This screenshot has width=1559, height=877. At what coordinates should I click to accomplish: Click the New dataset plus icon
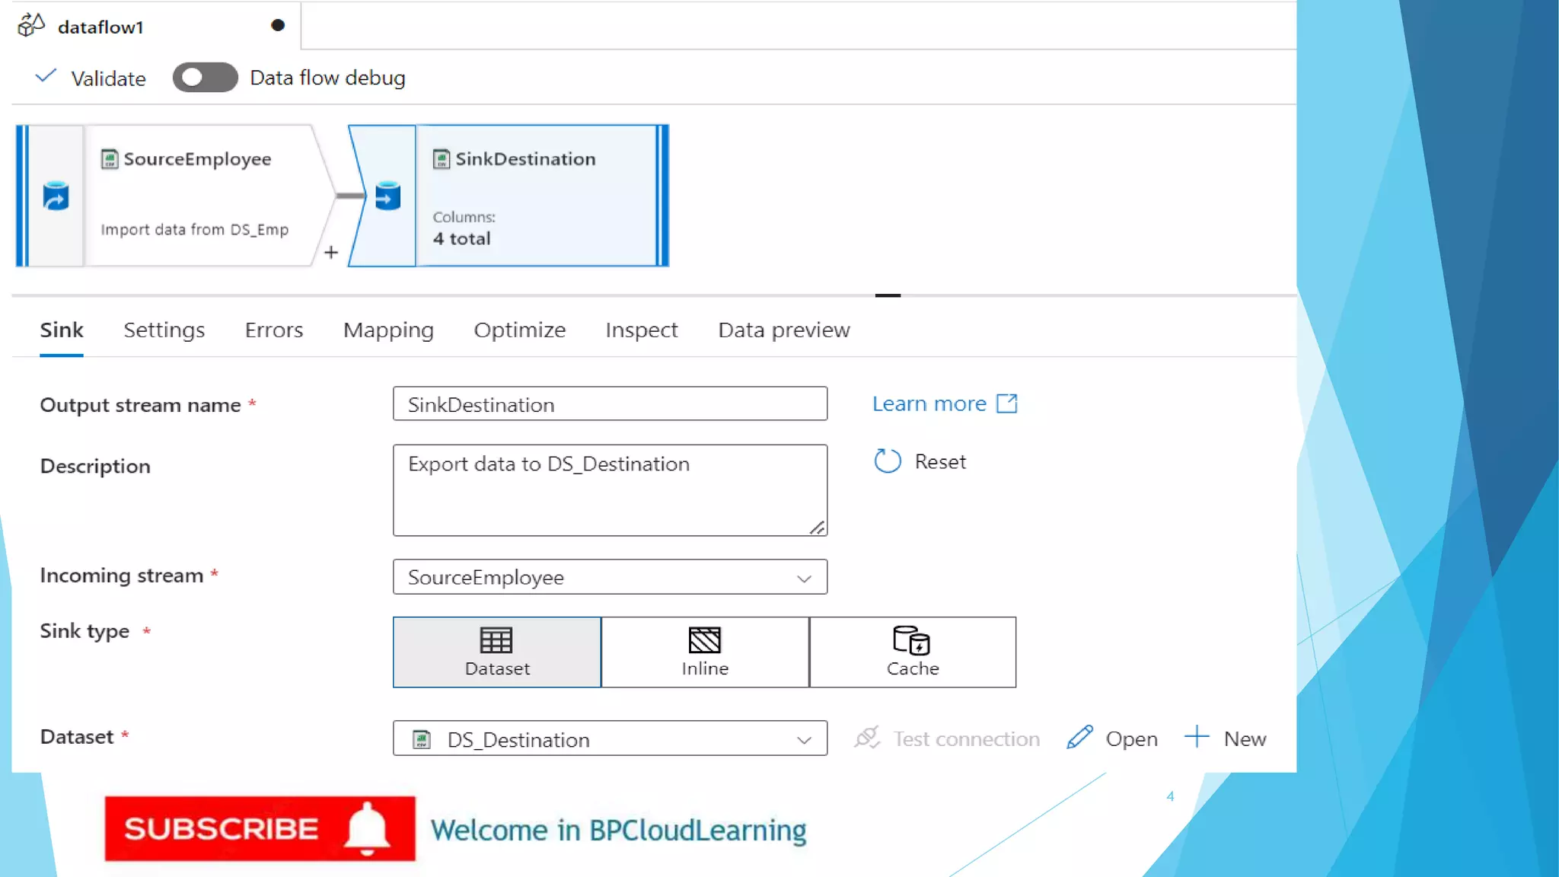click(1197, 737)
